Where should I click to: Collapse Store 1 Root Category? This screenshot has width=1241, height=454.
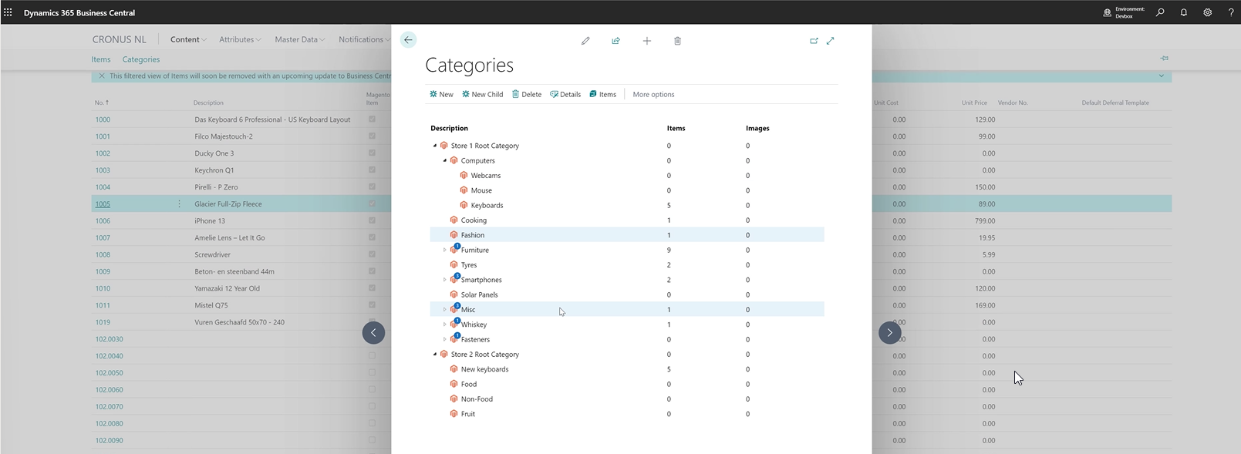[435, 146]
